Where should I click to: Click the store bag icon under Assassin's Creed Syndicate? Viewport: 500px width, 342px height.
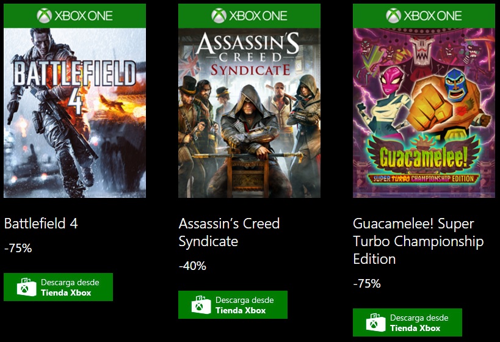pyautogui.click(x=201, y=305)
